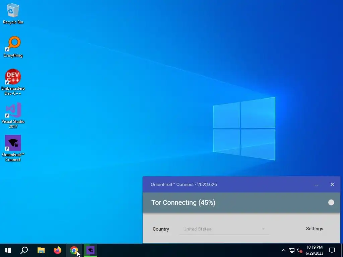
Task: Open the network status tray icon
Action: (292, 250)
